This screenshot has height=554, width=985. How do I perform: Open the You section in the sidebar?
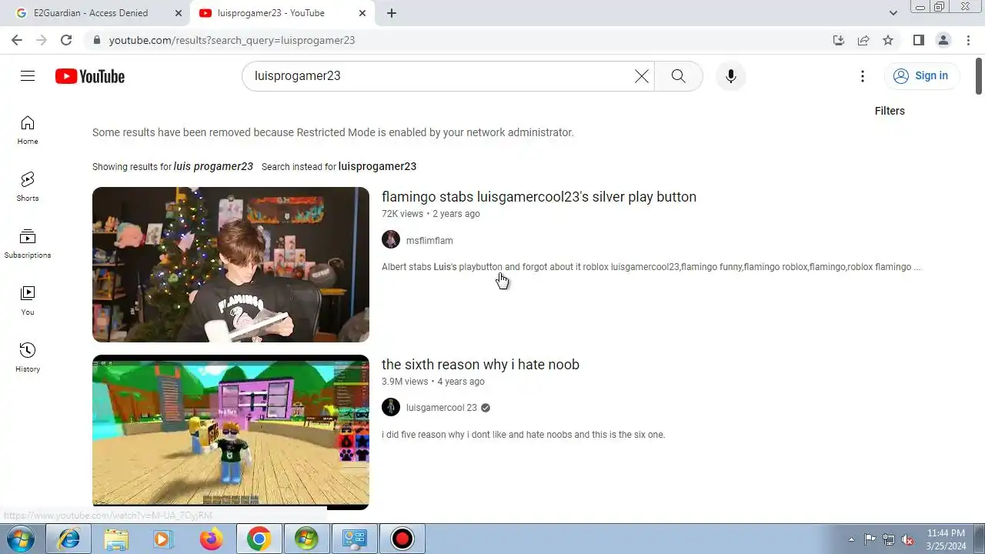pos(28,301)
